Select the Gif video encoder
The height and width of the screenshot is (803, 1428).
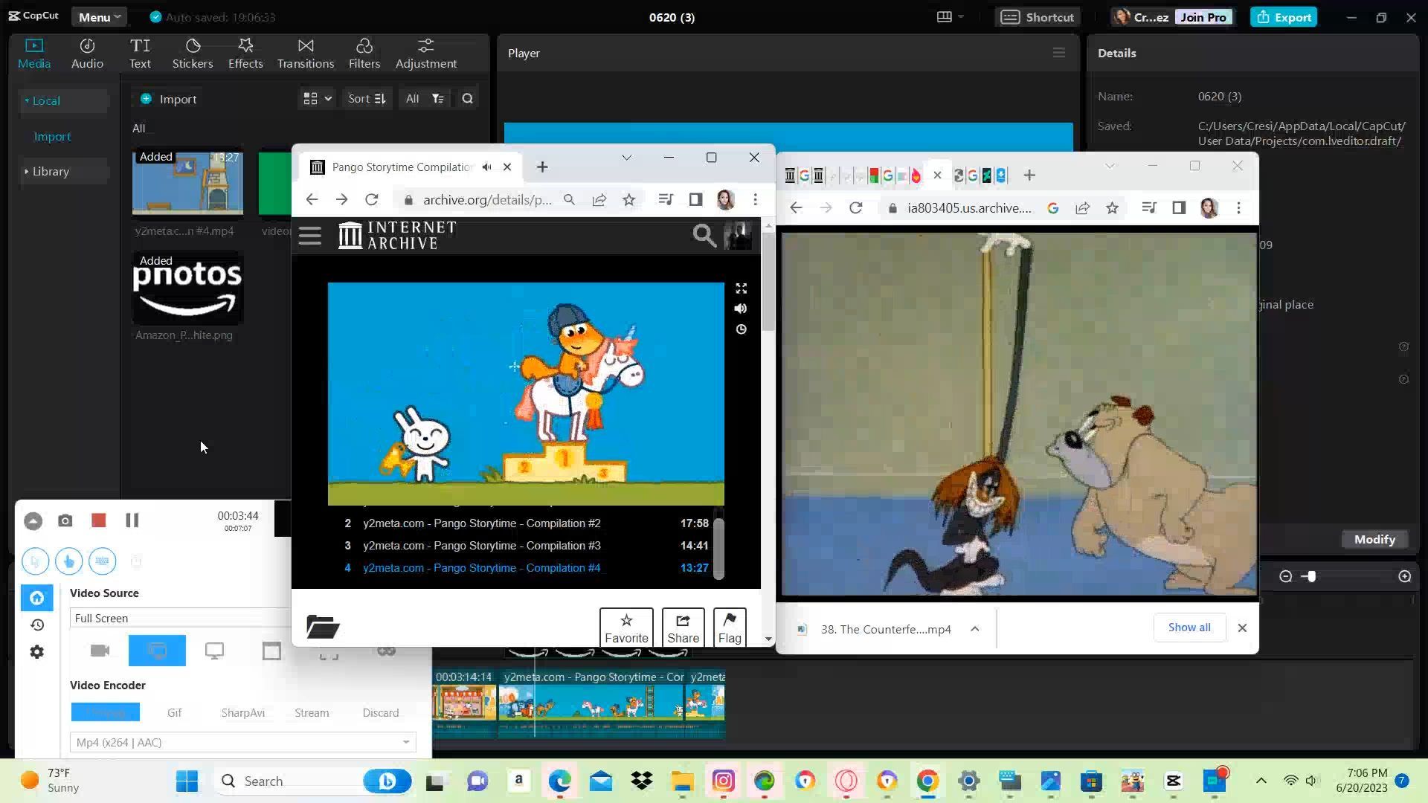pos(174,712)
